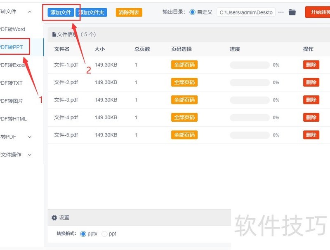
Task: Switch to PDF转PPT mode
Action: [12, 47]
